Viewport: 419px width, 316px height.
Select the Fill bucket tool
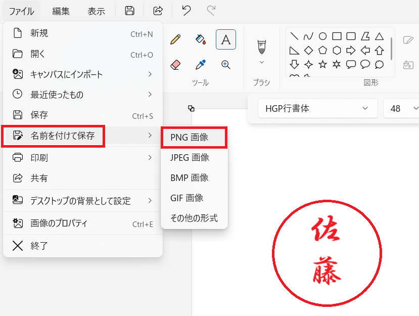click(x=201, y=39)
